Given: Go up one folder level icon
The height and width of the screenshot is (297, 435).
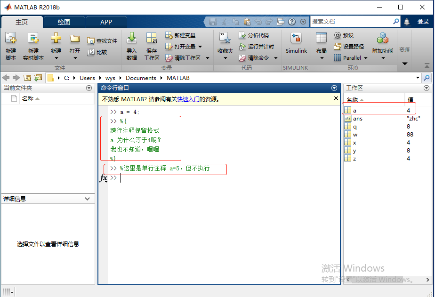Looking at the screenshot, I should 27,78.
